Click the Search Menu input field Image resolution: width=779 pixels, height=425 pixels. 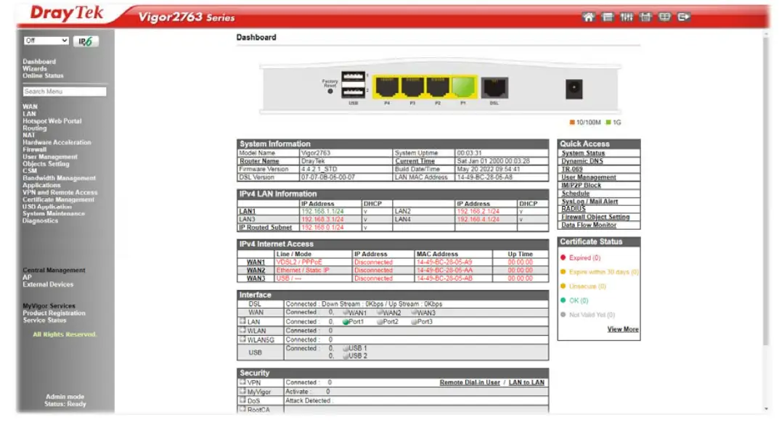pos(64,91)
